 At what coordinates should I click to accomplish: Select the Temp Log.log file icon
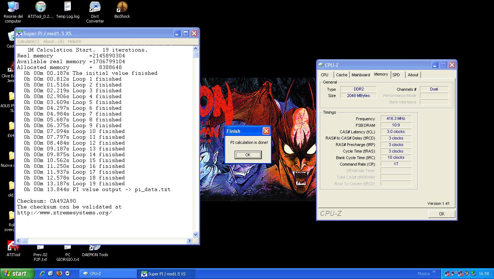pyautogui.click(x=68, y=10)
